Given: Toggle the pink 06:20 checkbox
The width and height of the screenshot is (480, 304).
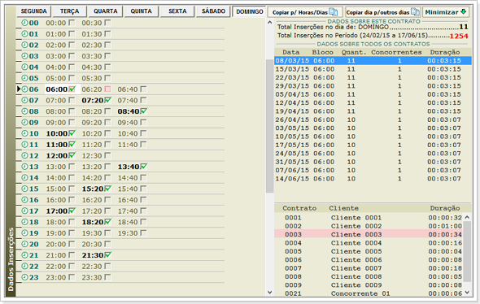Looking at the screenshot, I should coord(107,89).
